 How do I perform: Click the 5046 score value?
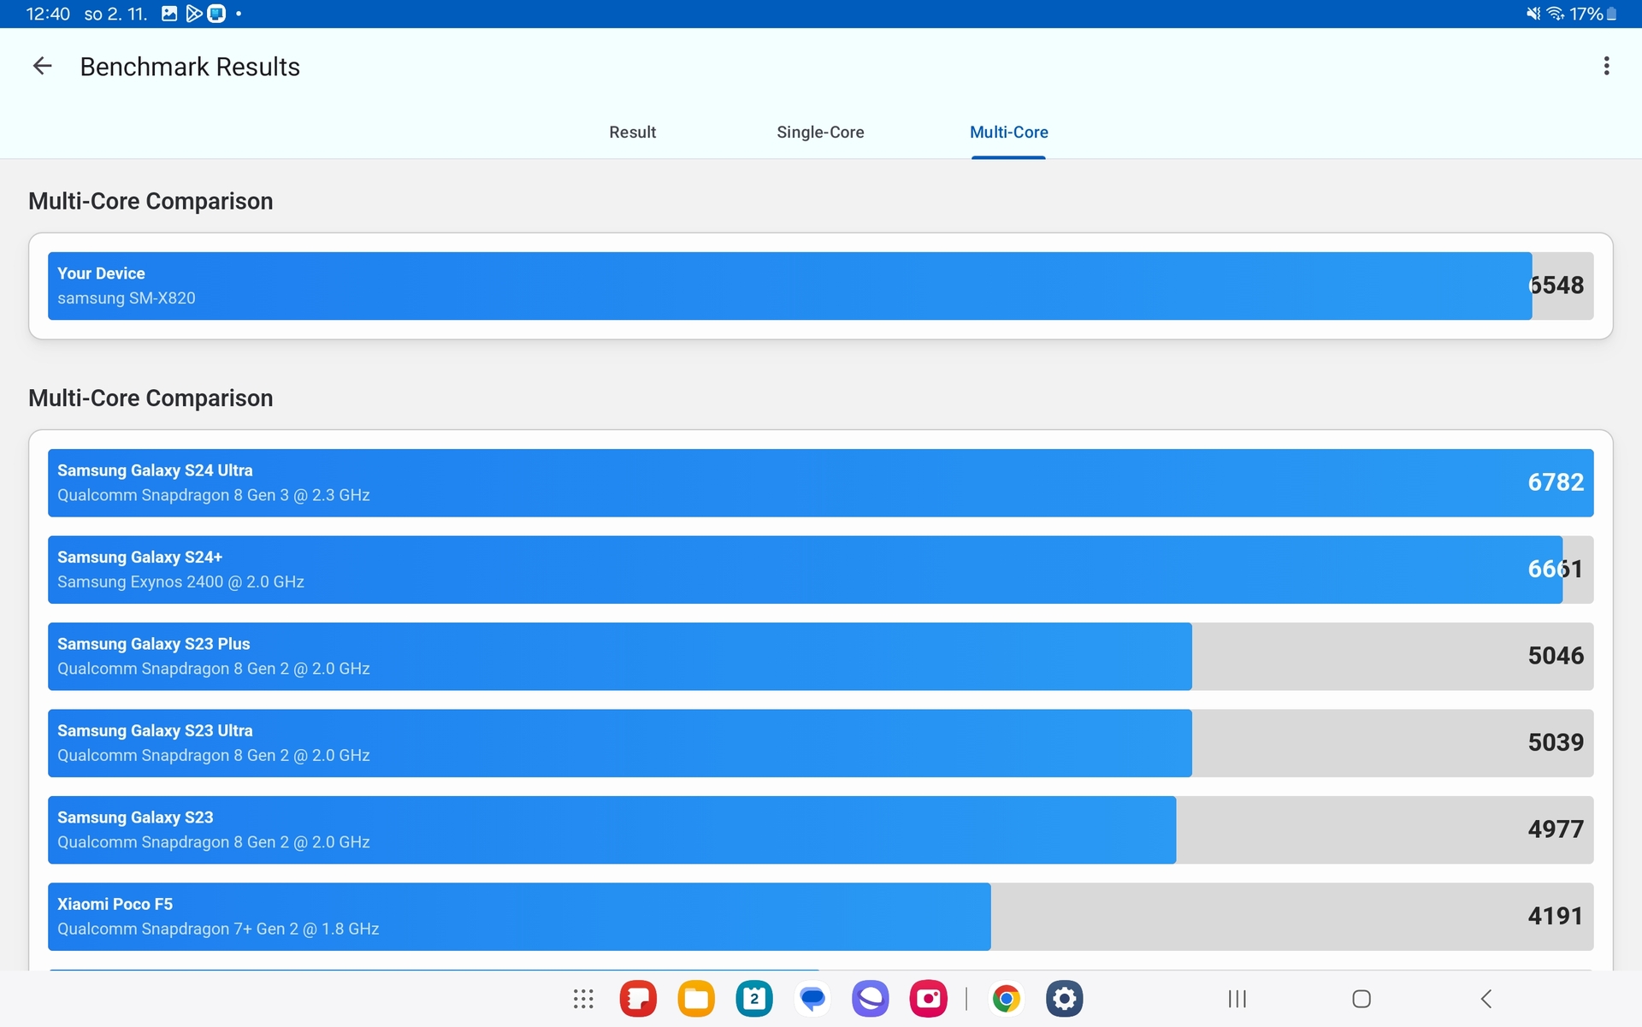coord(1556,656)
